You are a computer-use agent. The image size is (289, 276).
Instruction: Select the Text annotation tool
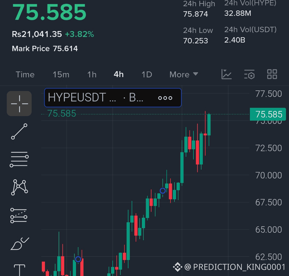coord(20,270)
